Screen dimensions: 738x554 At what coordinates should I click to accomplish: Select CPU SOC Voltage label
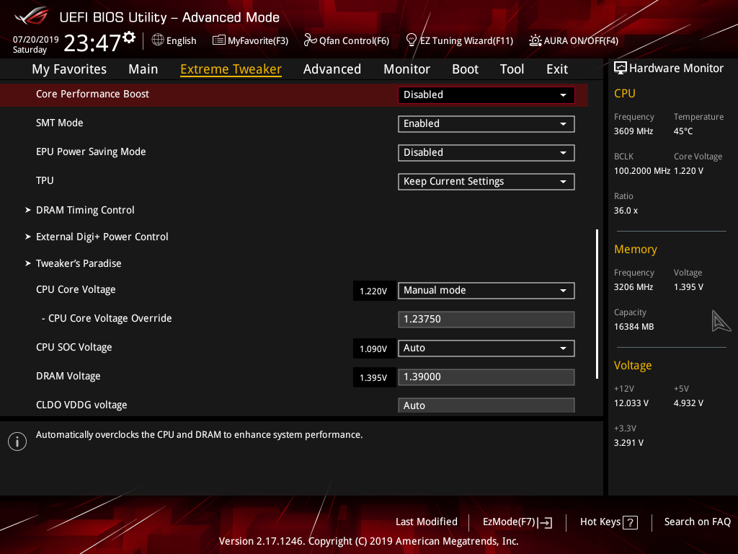click(74, 347)
